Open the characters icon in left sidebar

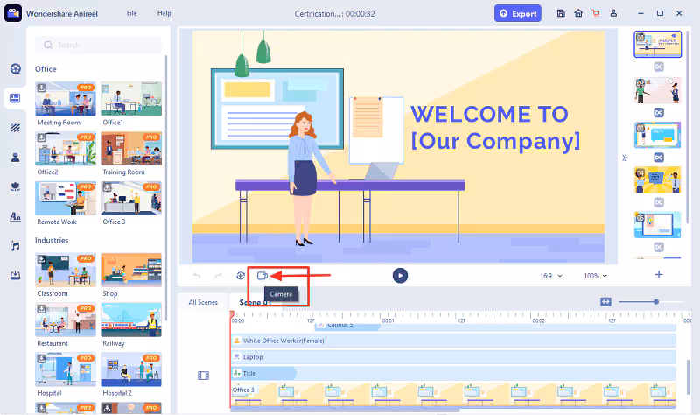[x=15, y=158]
